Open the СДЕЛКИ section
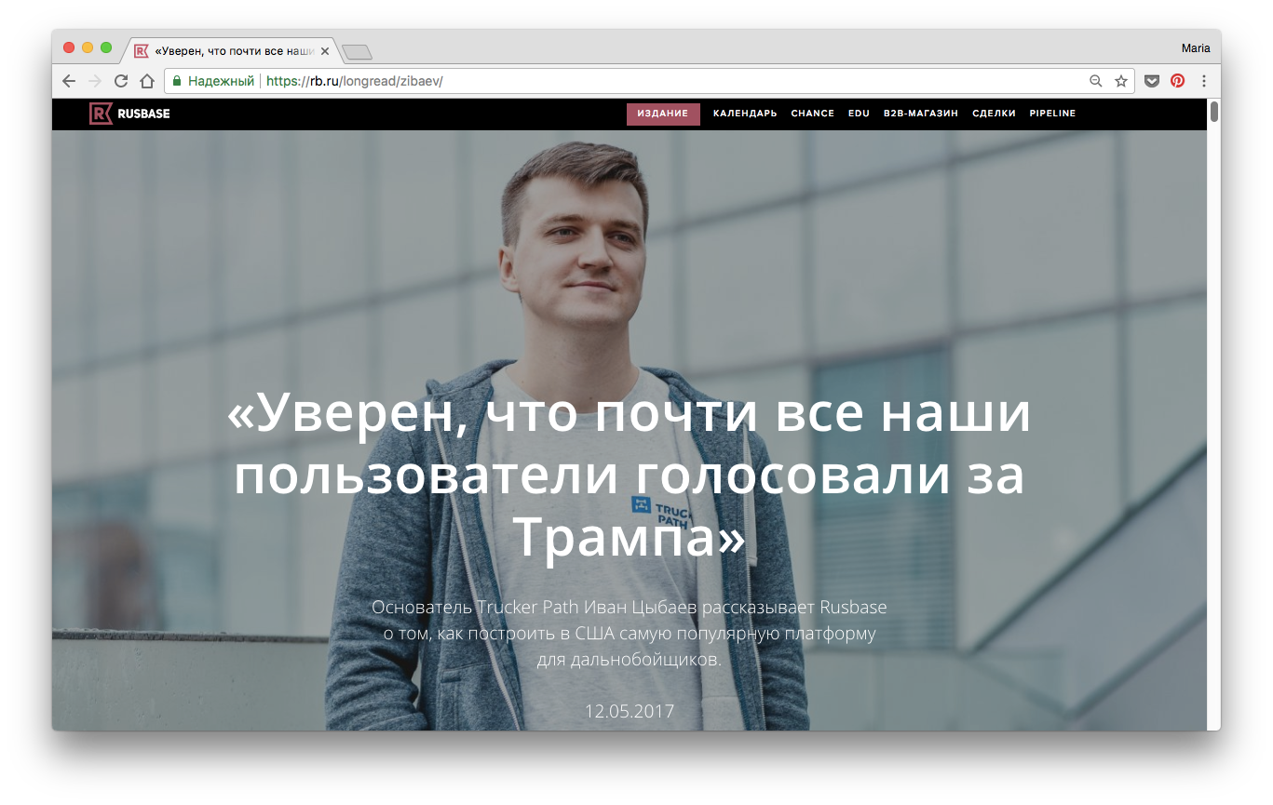 point(994,114)
